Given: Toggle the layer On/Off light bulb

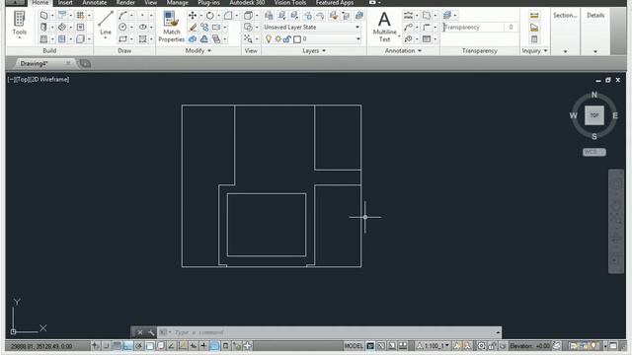Looking at the screenshot, I should pyautogui.click(x=269, y=39).
